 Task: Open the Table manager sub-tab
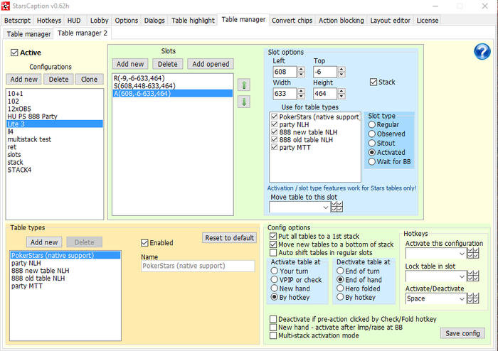tap(28, 33)
